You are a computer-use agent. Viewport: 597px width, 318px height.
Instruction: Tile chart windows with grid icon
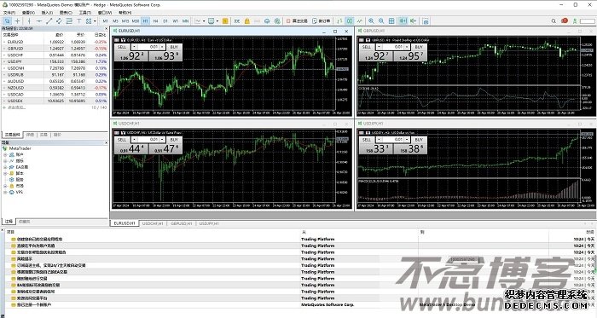[x=391, y=21]
